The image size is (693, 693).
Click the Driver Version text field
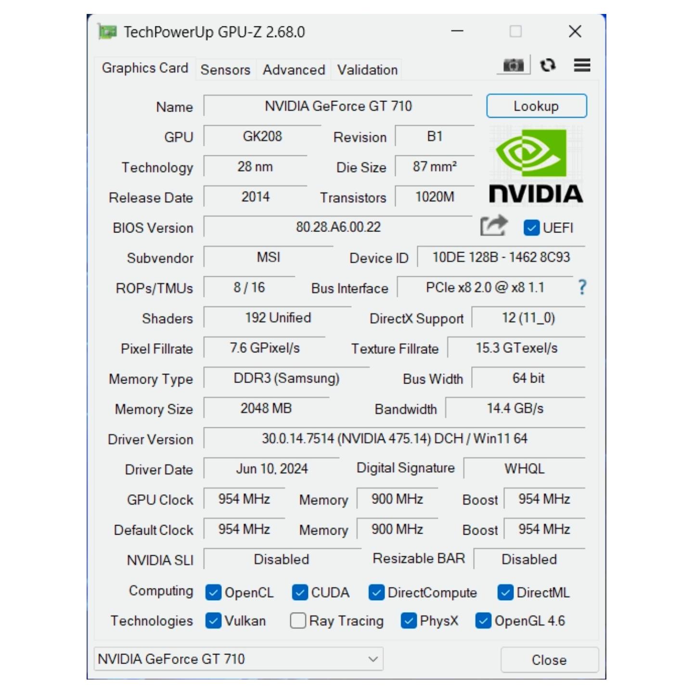[394, 438]
